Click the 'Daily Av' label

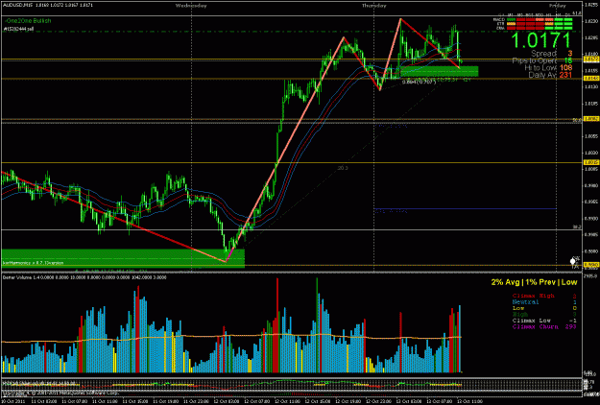[542, 75]
